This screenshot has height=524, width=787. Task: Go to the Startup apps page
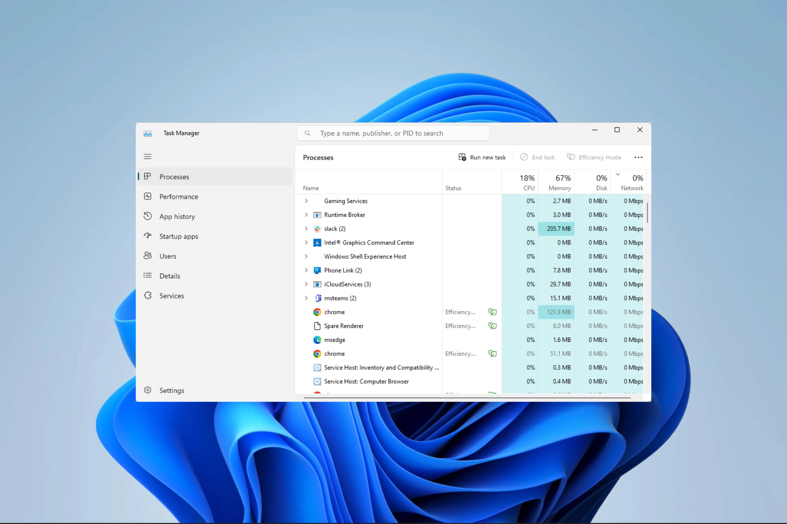215,236
